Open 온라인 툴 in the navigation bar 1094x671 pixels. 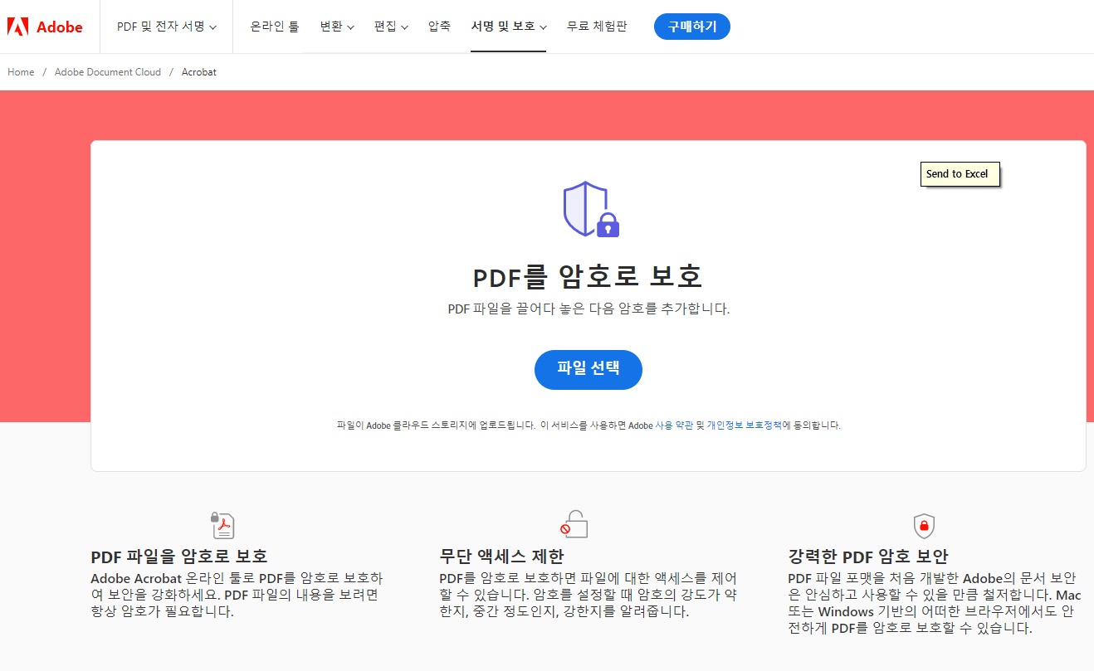click(x=275, y=27)
